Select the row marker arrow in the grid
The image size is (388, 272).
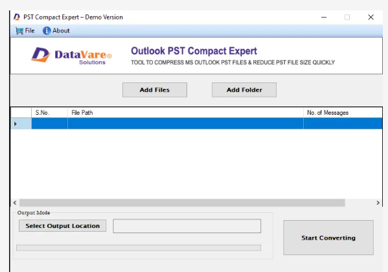(16, 124)
